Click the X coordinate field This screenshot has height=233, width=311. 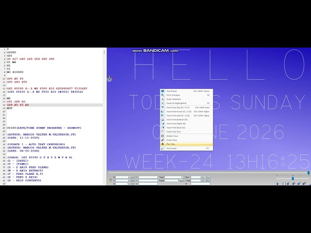pos(125,177)
